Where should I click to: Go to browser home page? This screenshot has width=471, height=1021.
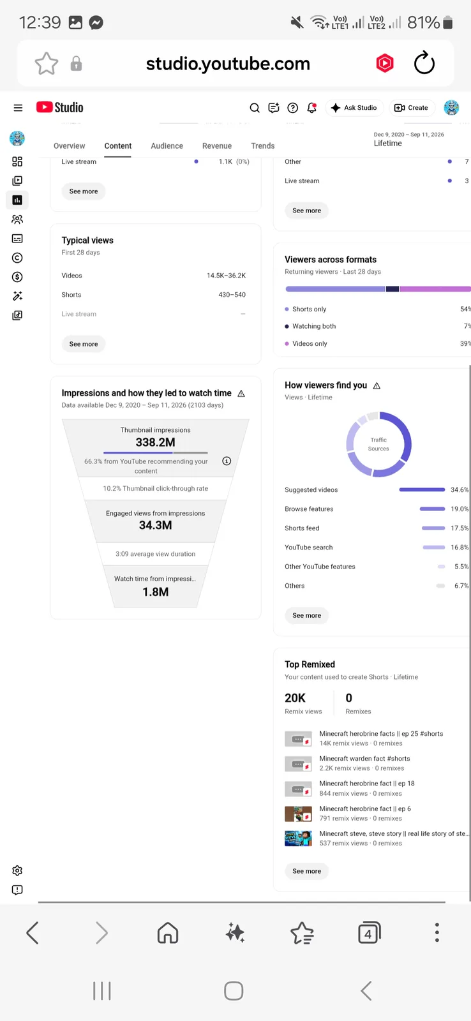[x=168, y=933]
